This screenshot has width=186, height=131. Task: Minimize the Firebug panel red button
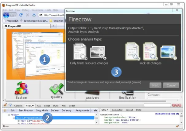coord(173,105)
